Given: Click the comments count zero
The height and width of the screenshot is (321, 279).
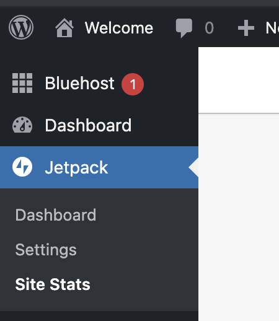Looking at the screenshot, I should (209, 28).
